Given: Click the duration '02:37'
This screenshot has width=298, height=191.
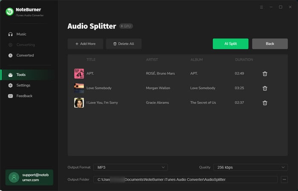Looking at the screenshot, I should point(239,103).
